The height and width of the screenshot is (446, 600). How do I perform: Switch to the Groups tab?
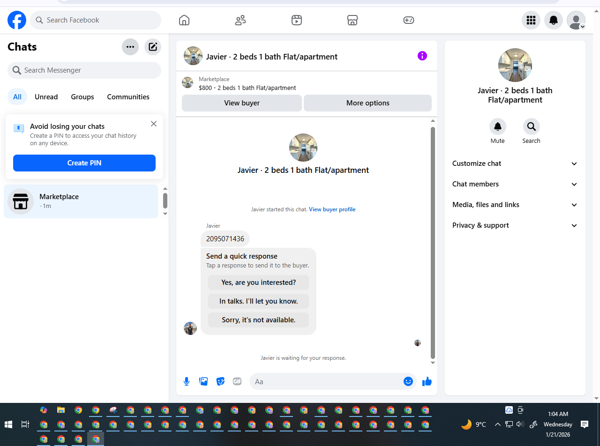point(82,97)
